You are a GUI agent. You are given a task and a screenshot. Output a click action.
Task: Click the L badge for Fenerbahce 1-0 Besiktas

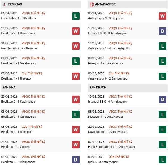click(75, 16)
